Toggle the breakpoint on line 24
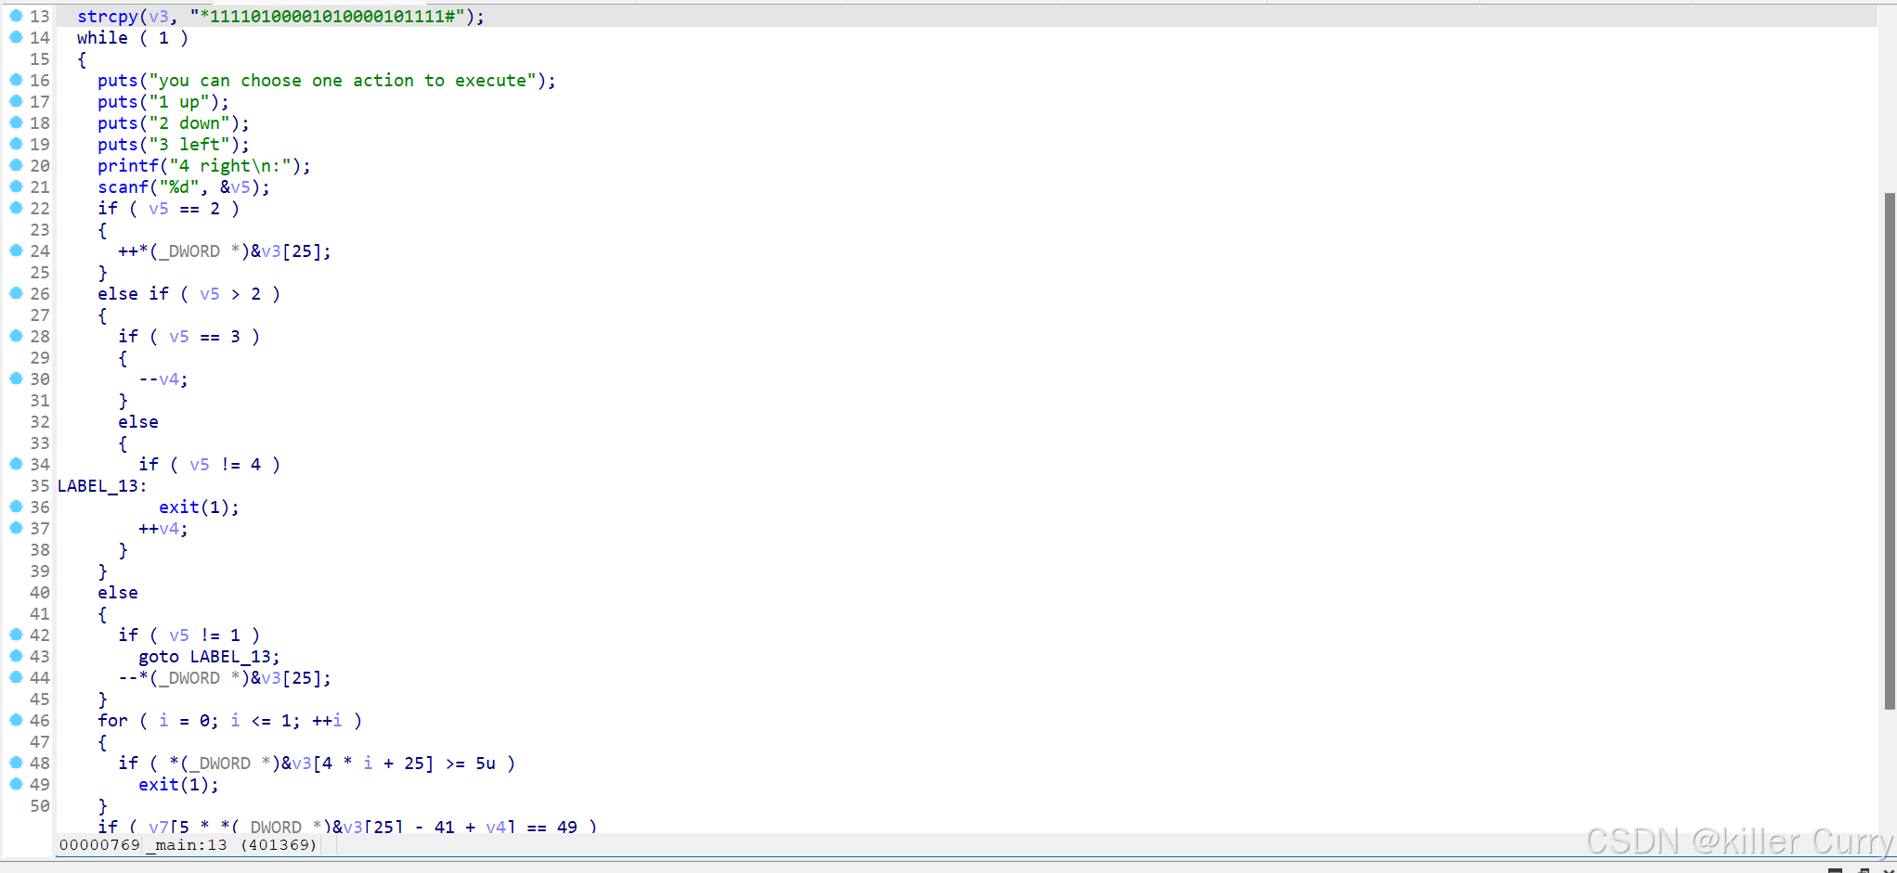Screen dimensions: 1897x873 click(17, 250)
